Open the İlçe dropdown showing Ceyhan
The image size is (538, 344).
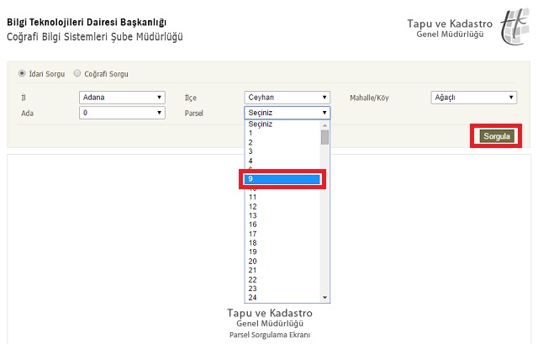coord(287,98)
